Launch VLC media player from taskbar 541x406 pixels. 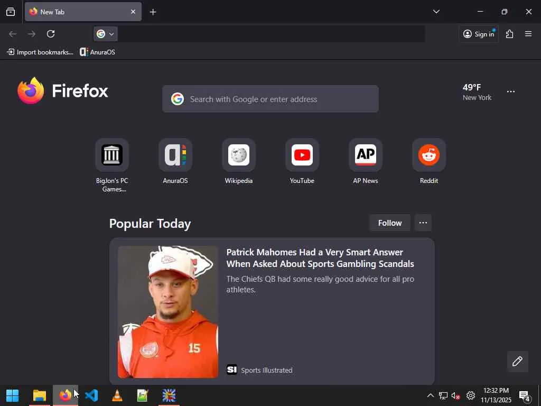tap(117, 395)
